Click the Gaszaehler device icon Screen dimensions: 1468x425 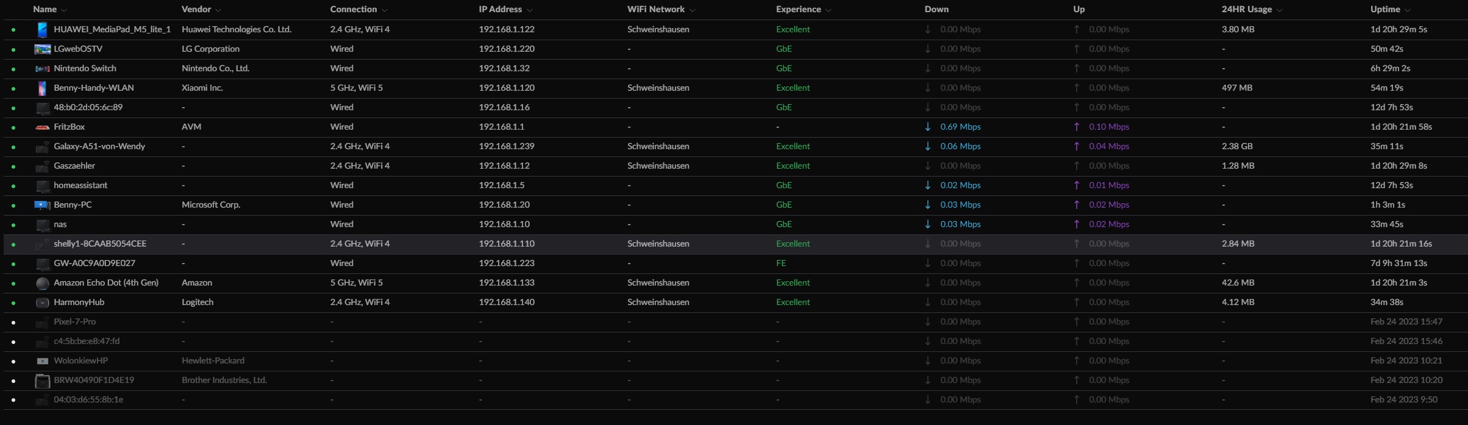[42, 166]
